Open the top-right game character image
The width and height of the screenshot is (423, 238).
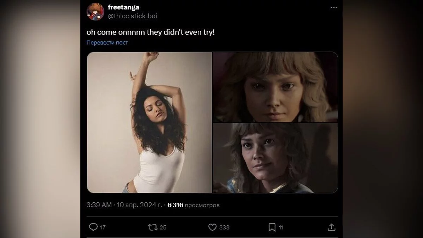pos(275,87)
